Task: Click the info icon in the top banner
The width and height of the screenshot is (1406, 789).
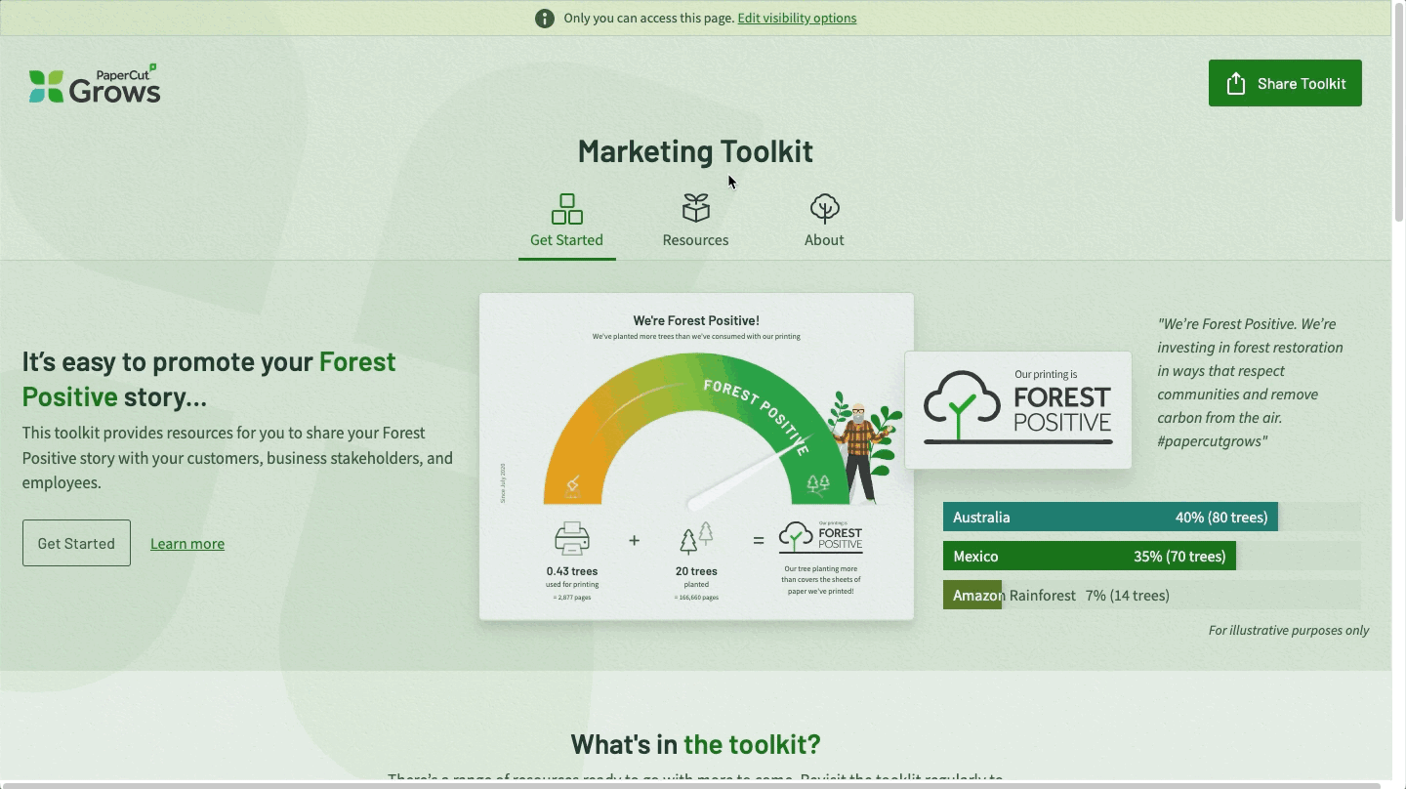Action: [x=545, y=19]
